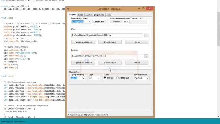The image size is (220, 124).
Task: Open the Fuses tab
Action: [x=80, y=15]
